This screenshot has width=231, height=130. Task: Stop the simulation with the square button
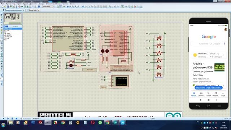click(17, 118)
